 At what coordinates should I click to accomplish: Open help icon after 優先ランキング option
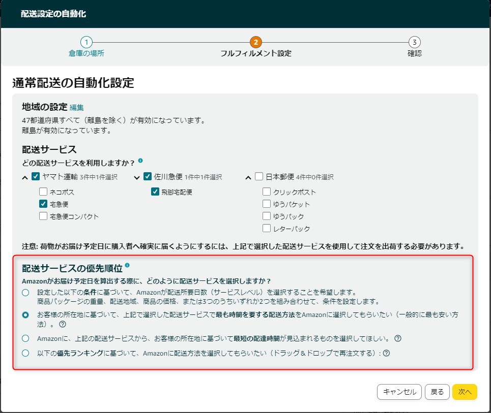tap(386, 353)
